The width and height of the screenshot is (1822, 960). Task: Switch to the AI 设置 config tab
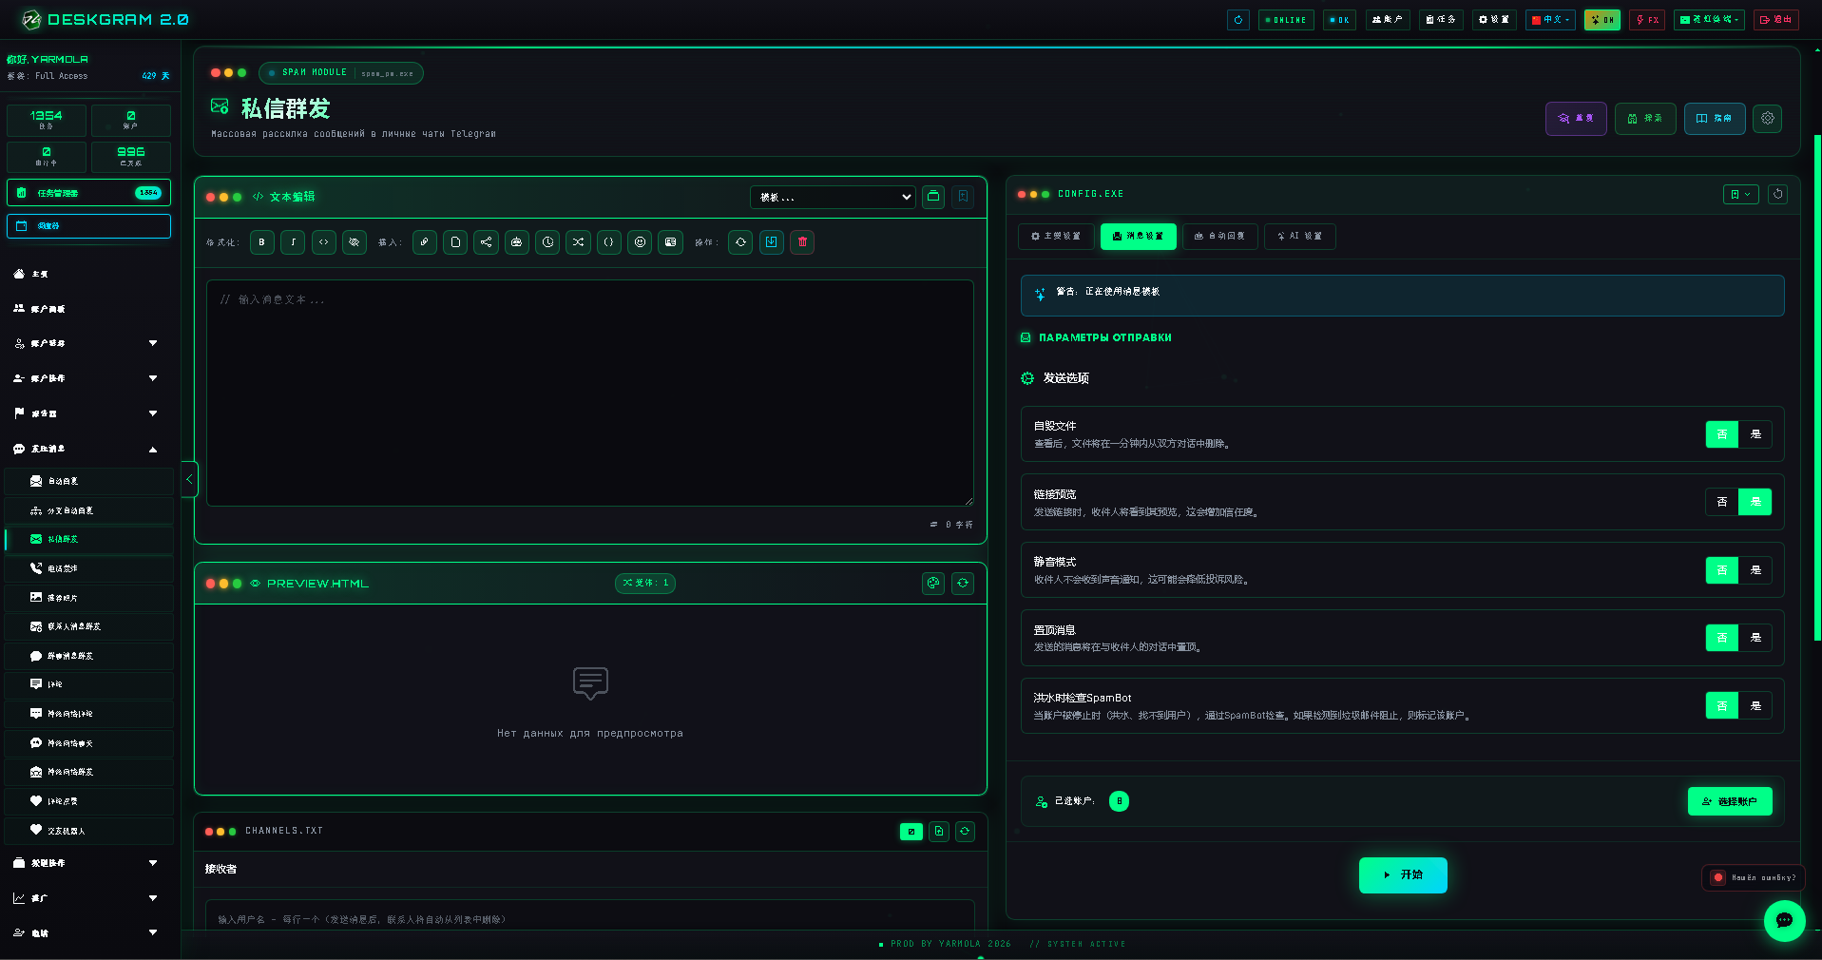[1299, 237]
